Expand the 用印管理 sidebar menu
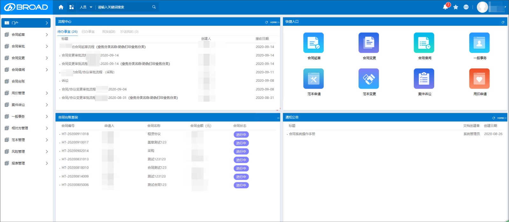The height and width of the screenshot is (222, 509). (x=26, y=93)
